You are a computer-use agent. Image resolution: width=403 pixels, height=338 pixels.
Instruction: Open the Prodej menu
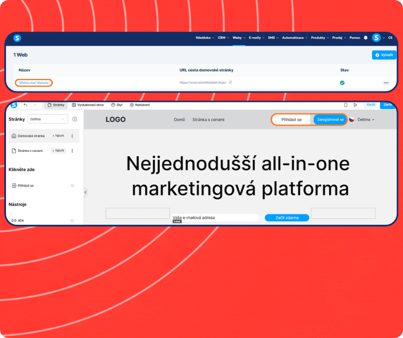(x=339, y=38)
